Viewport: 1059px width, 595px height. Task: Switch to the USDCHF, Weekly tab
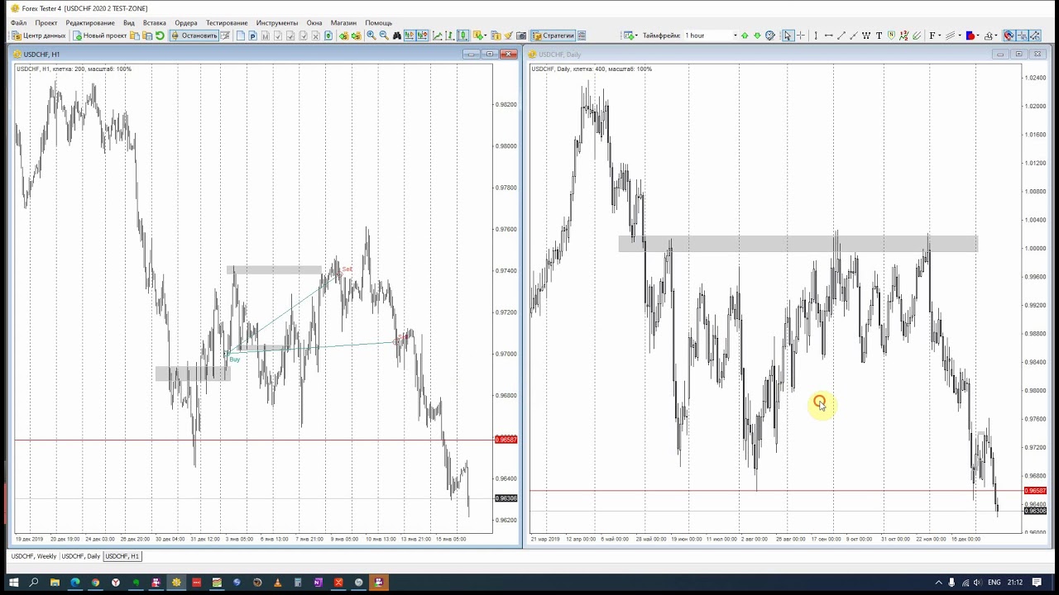click(x=34, y=556)
